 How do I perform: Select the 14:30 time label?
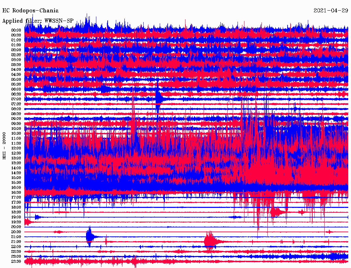16,173
